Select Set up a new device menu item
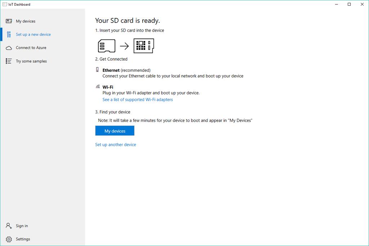The image size is (369, 246). pyautogui.click(x=43, y=34)
